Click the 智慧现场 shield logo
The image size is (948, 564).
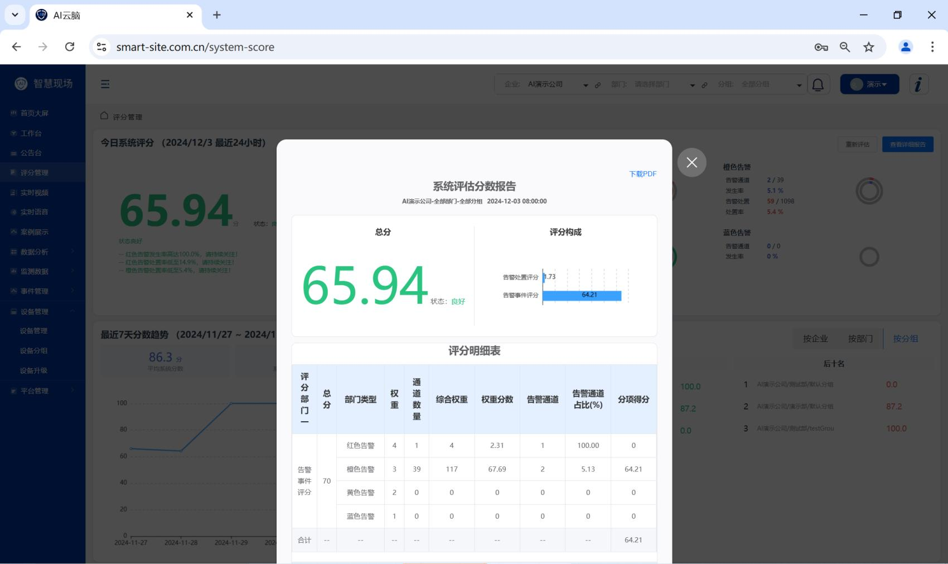[x=21, y=84]
